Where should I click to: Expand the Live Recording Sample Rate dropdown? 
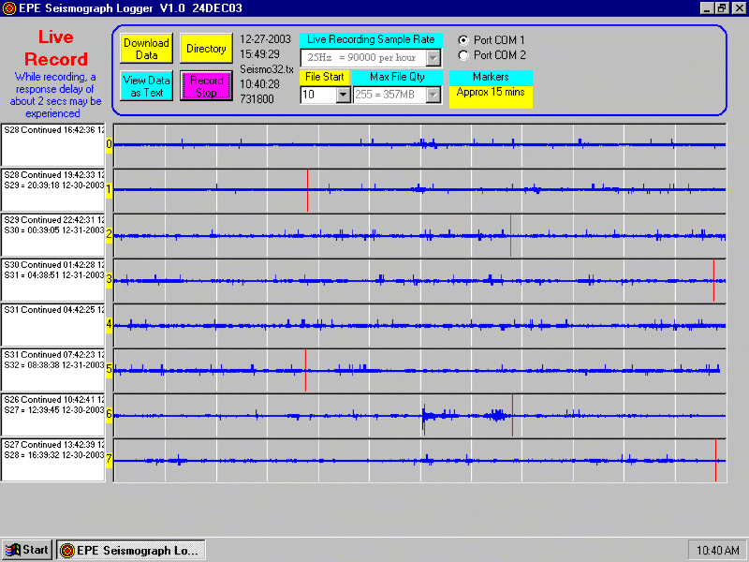pyautogui.click(x=433, y=58)
